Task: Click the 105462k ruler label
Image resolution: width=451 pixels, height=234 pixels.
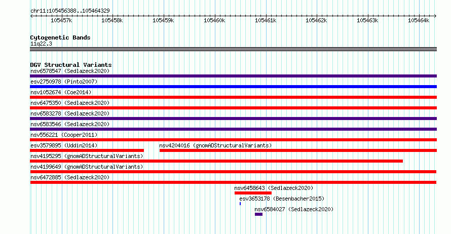Action: click(316, 20)
